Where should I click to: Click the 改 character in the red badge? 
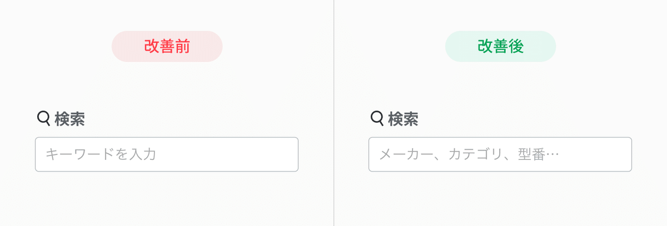(152, 47)
